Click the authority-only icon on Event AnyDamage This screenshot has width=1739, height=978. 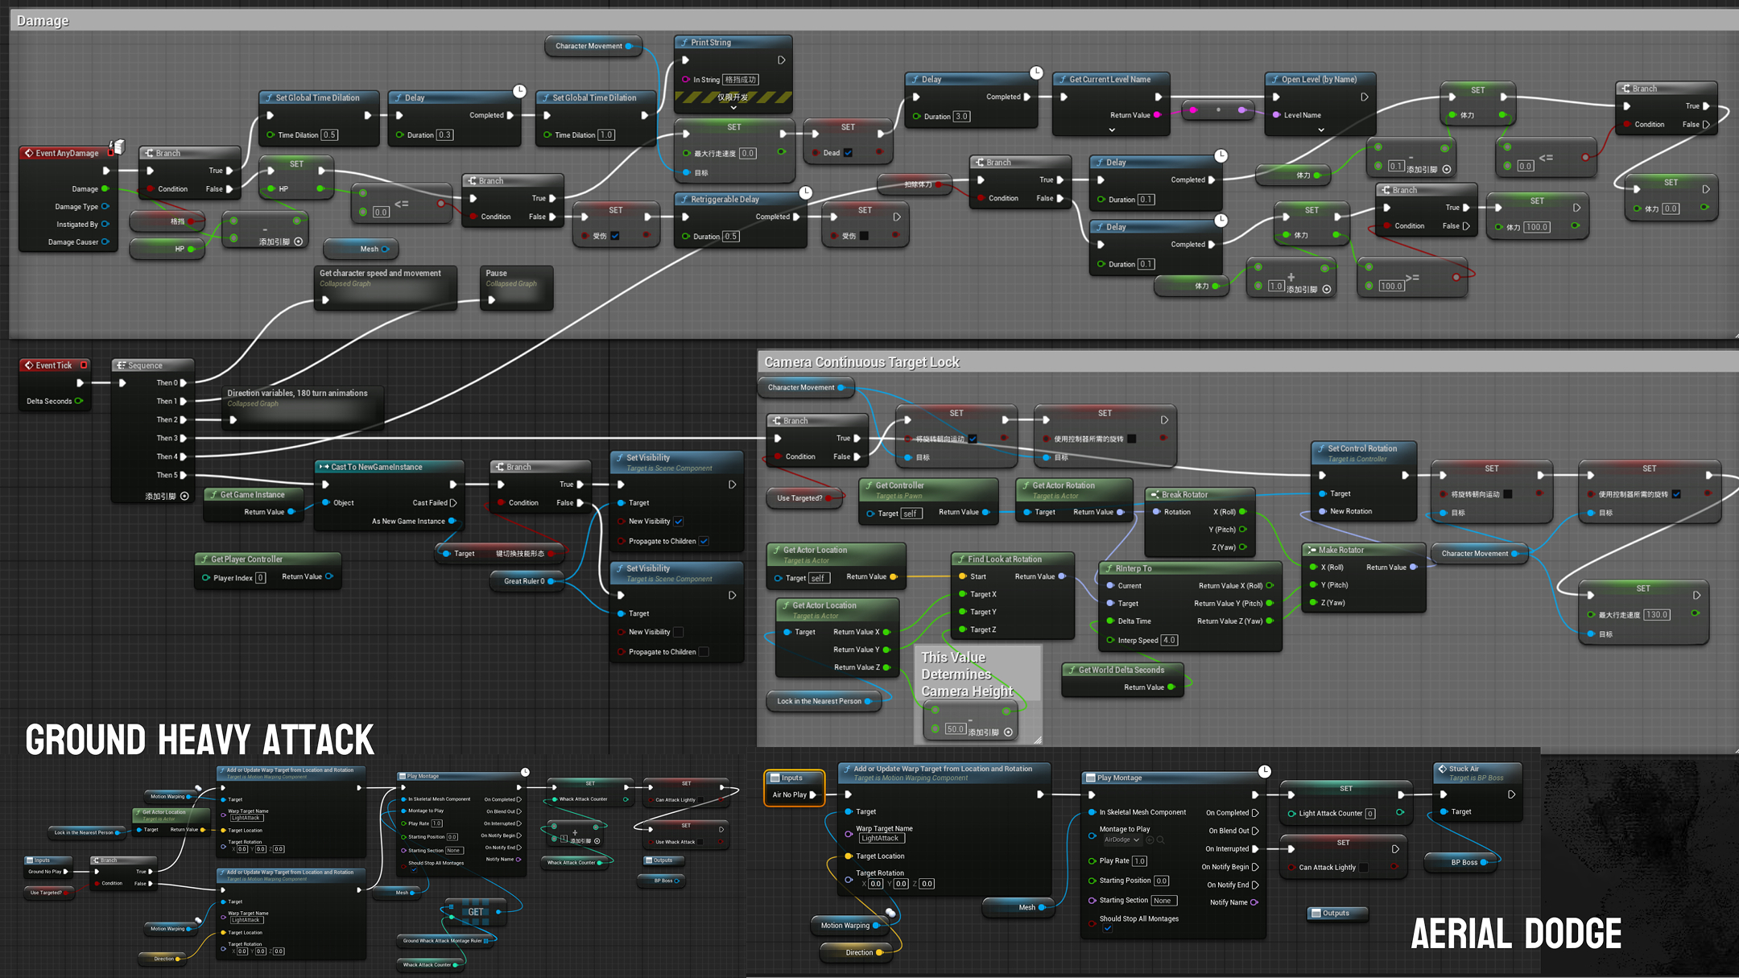[118, 146]
